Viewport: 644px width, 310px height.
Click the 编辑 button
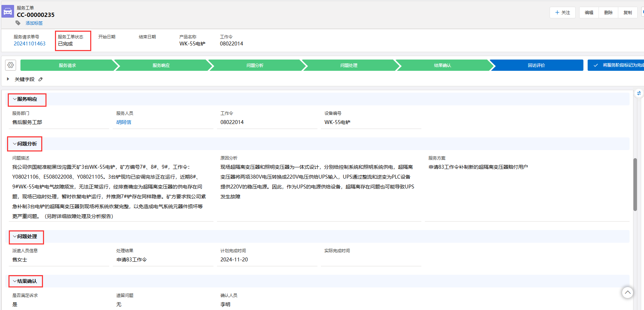589,12
